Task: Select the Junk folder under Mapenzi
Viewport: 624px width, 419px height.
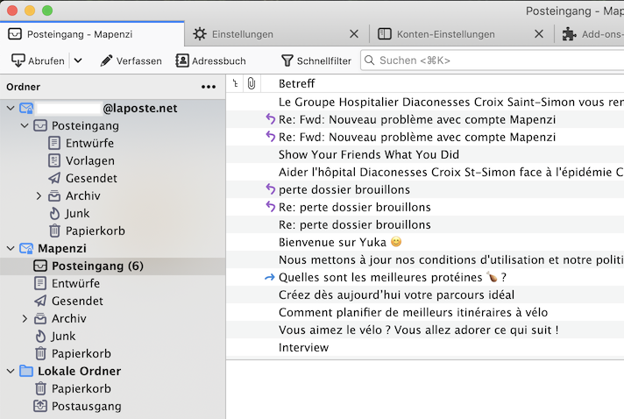Action: pyautogui.click(x=63, y=336)
